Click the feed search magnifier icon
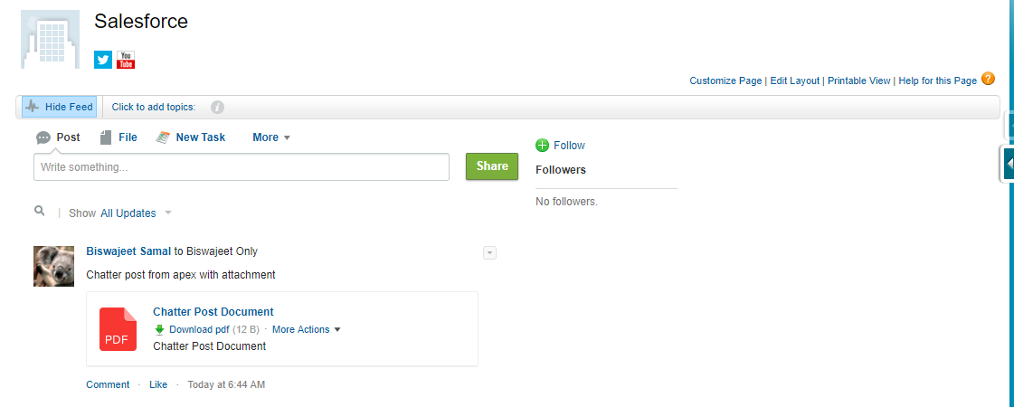 (x=40, y=211)
